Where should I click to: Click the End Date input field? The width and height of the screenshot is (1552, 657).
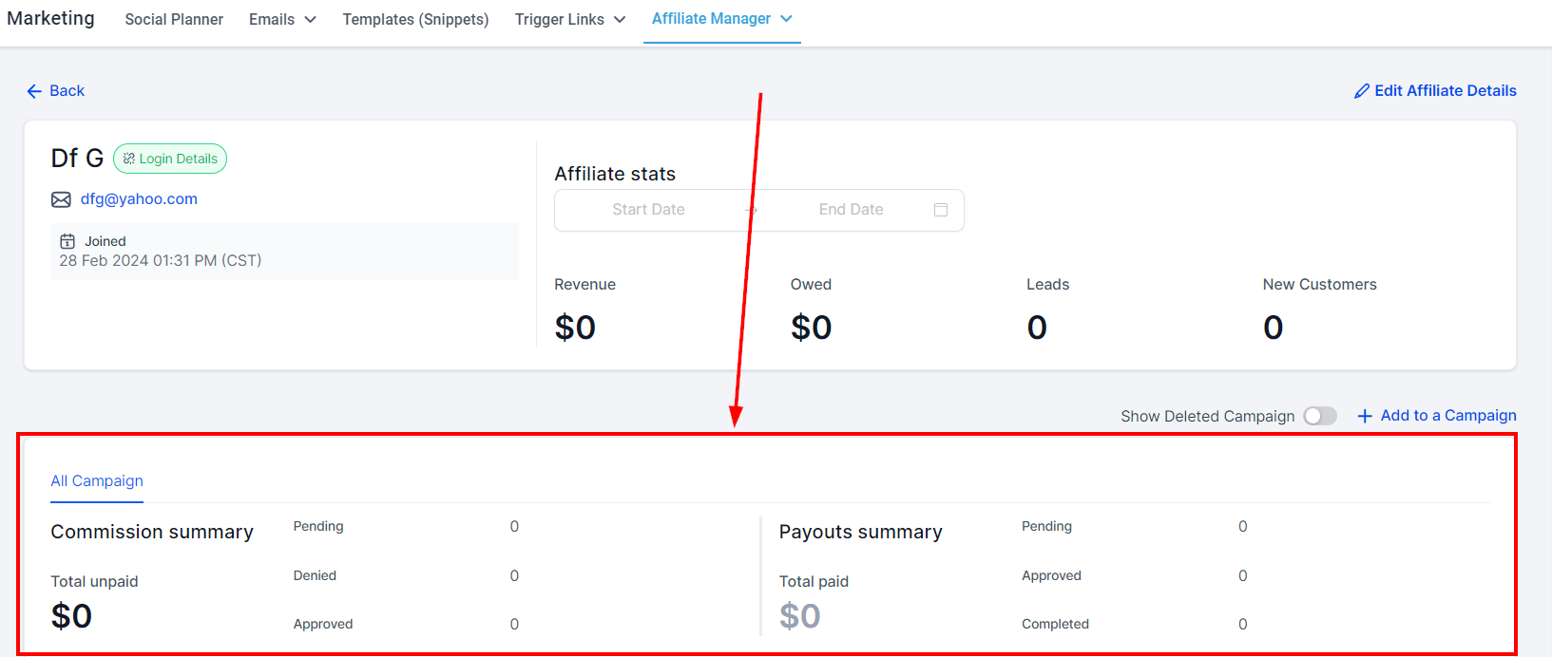(852, 210)
